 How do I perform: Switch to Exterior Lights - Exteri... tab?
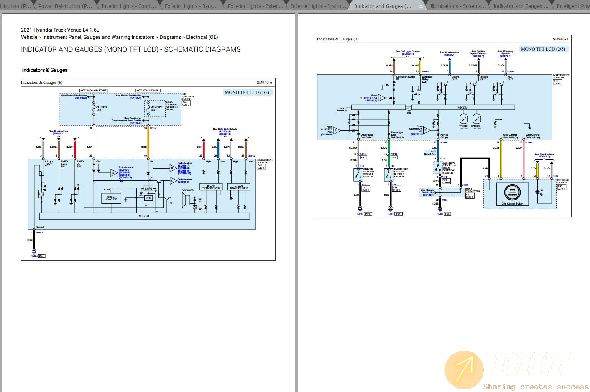click(255, 6)
